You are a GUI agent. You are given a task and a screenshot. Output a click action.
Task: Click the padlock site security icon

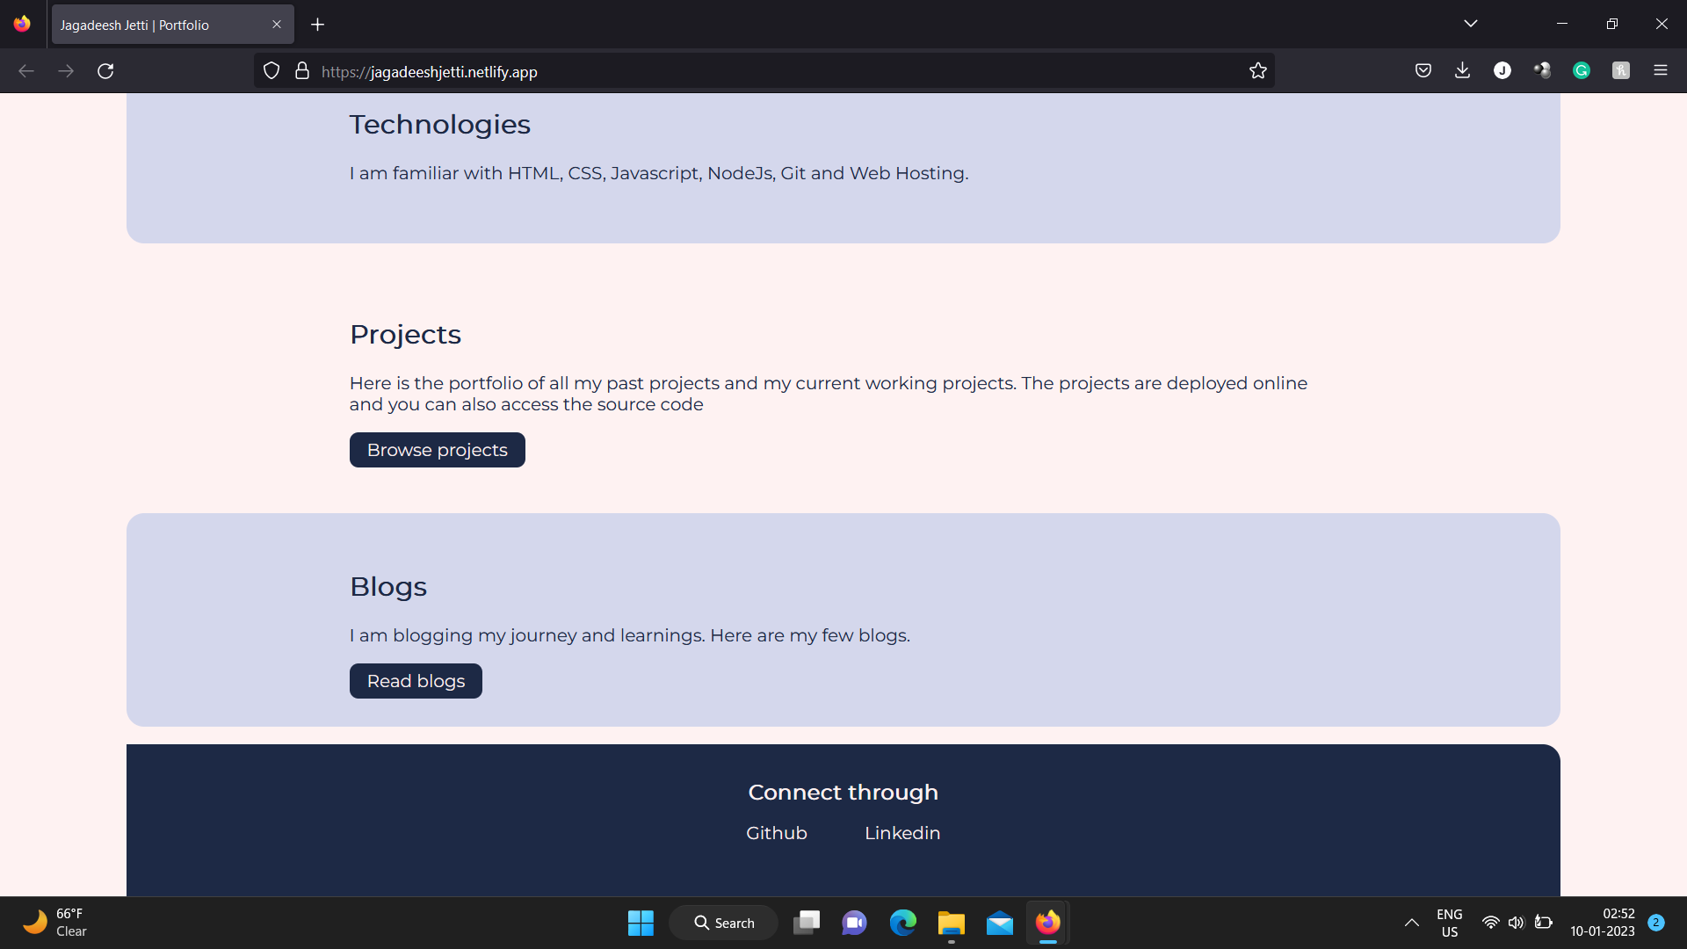(x=301, y=70)
